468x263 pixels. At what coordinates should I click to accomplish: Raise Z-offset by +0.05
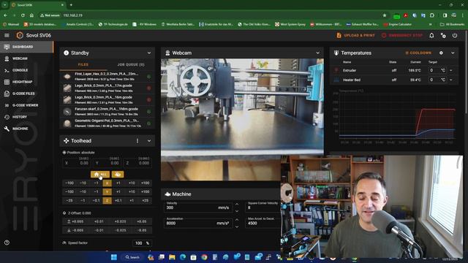pos(141,221)
